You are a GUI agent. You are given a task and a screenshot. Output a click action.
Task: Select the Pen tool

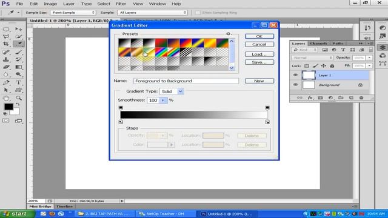pyautogui.click(x=6, y=82)
